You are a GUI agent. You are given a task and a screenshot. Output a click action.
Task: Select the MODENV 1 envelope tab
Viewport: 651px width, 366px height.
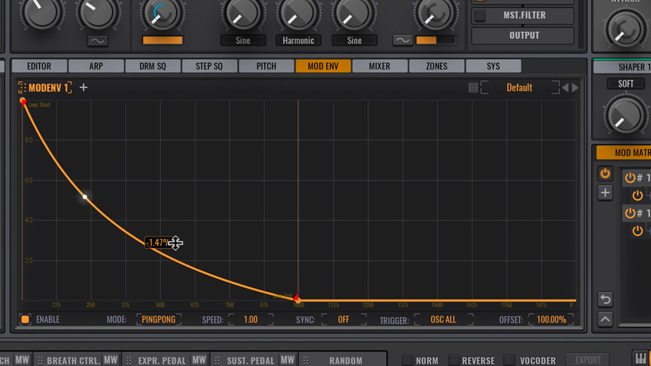[48, 87]
